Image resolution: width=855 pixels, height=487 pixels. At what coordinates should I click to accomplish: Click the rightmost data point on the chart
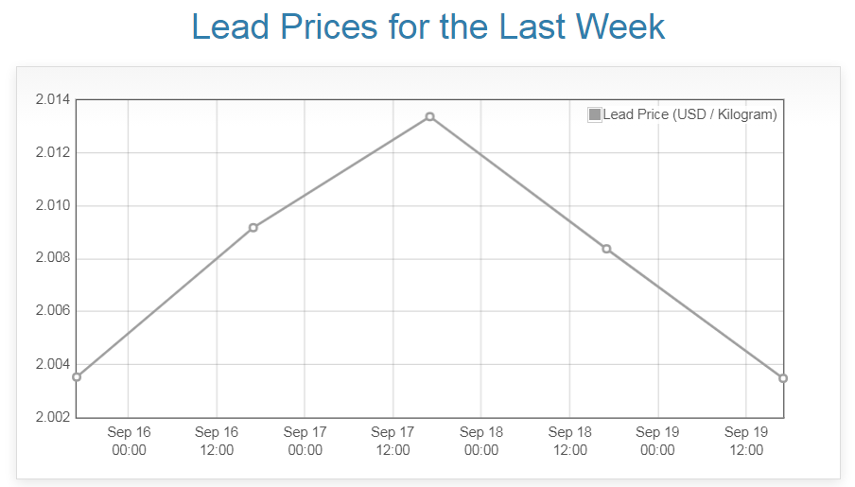point(783,378)
